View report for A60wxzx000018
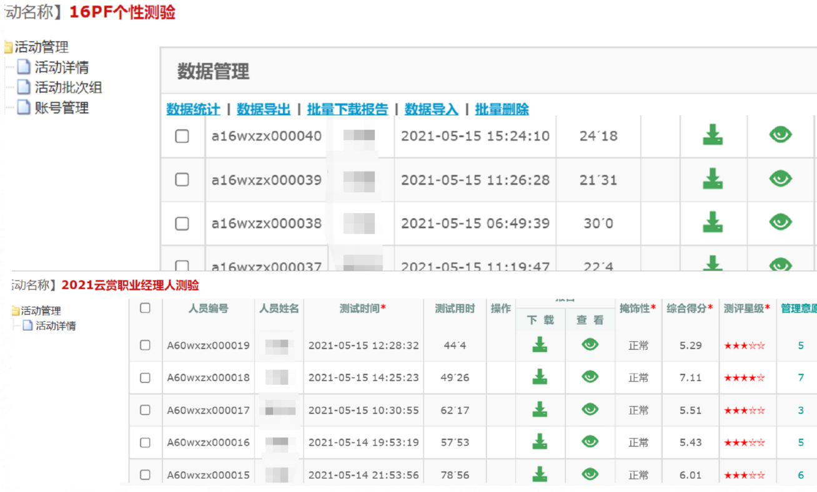This screenshot has width=817, height=492. point(590,376)
